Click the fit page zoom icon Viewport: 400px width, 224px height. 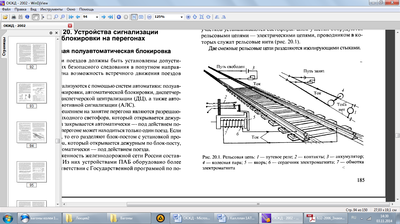tap(201, 17)
